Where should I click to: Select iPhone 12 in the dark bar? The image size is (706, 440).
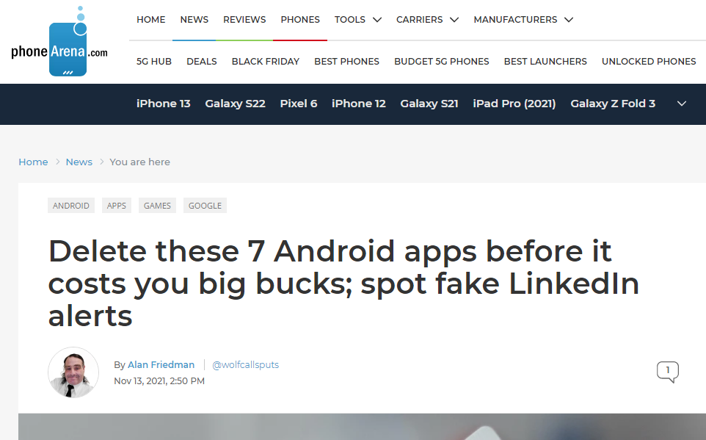(x=358, y=104)
